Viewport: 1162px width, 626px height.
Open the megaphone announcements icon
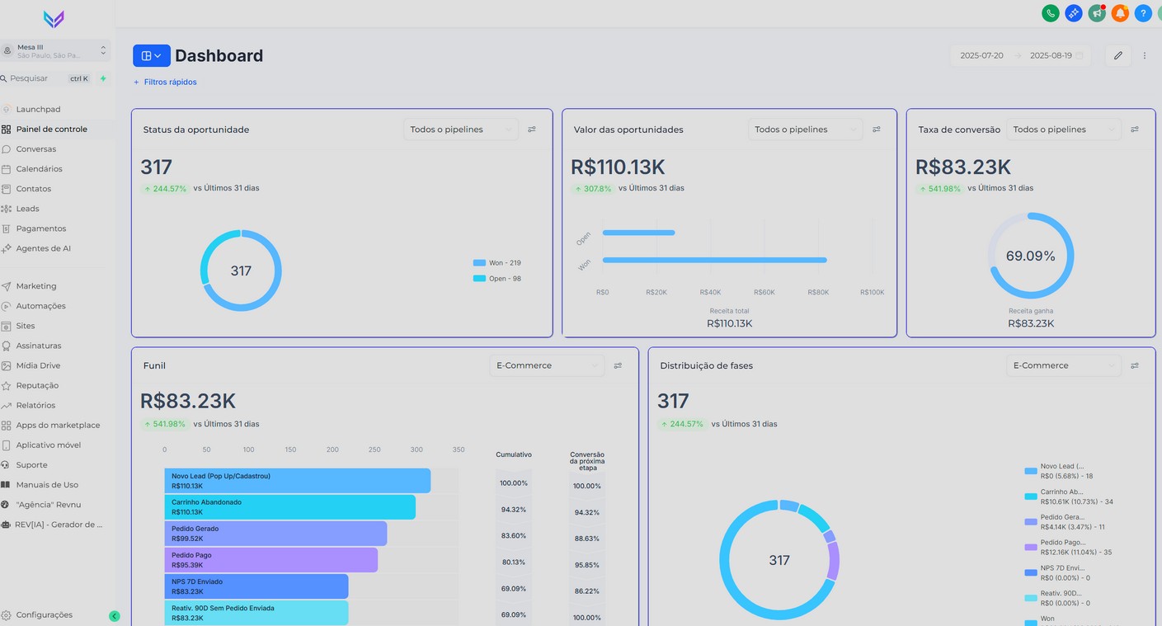click(x=1097, y=13)
